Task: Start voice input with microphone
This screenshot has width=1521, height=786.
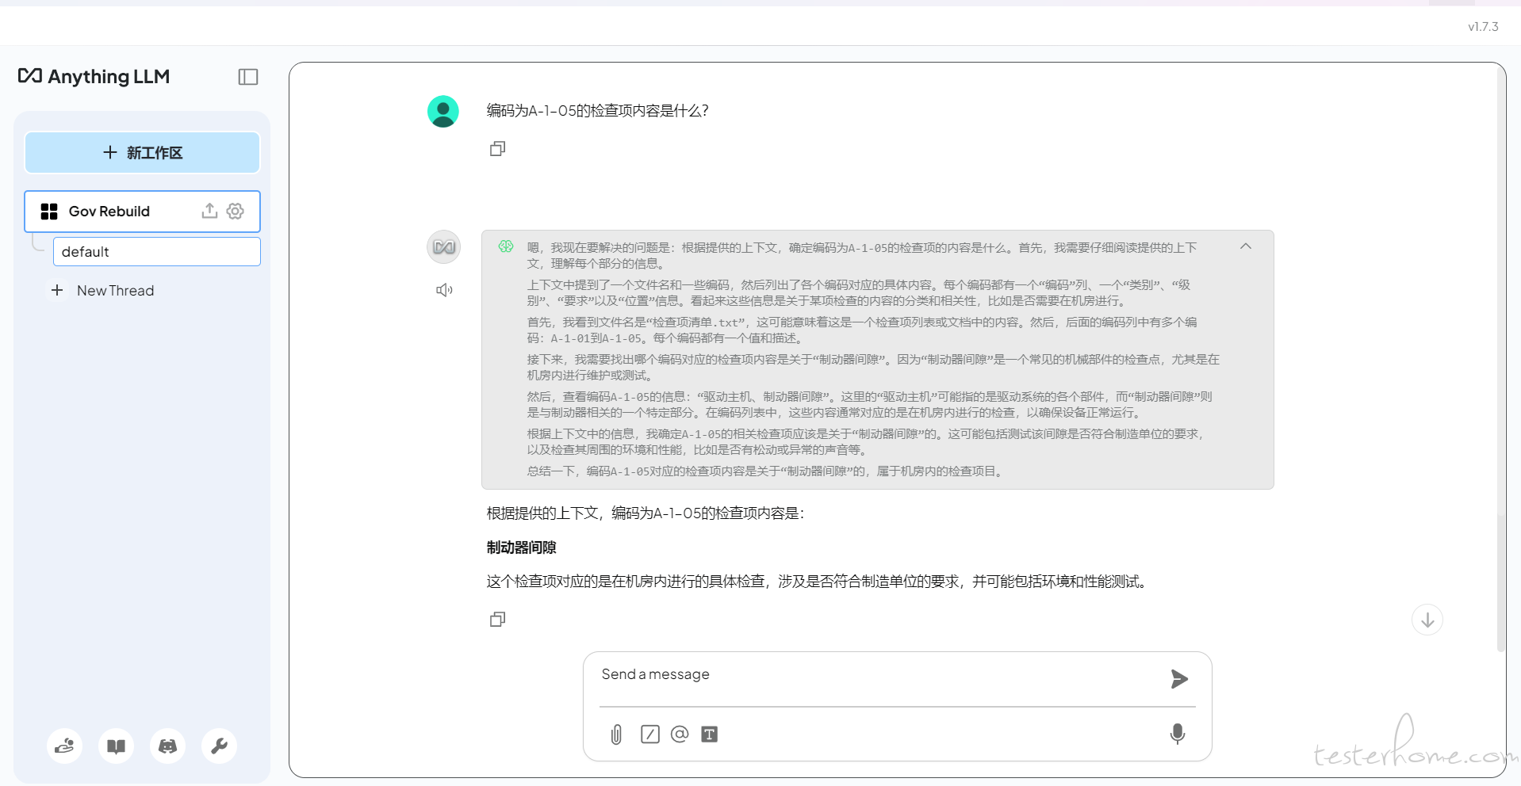Action: click(x=1178, y=734)
